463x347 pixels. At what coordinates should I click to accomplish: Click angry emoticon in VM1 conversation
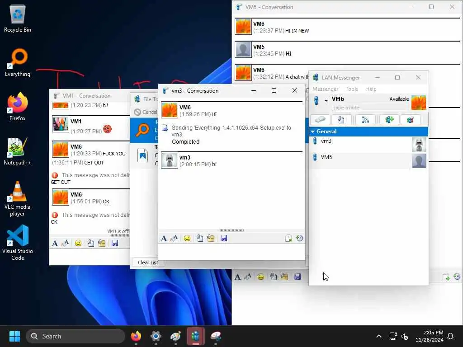pos(107,129)
